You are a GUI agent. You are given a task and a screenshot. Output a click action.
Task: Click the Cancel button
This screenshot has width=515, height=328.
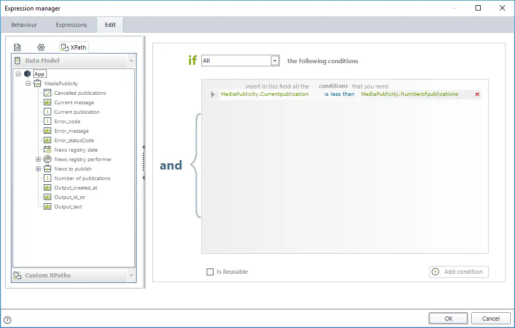[x=491, y=319]
